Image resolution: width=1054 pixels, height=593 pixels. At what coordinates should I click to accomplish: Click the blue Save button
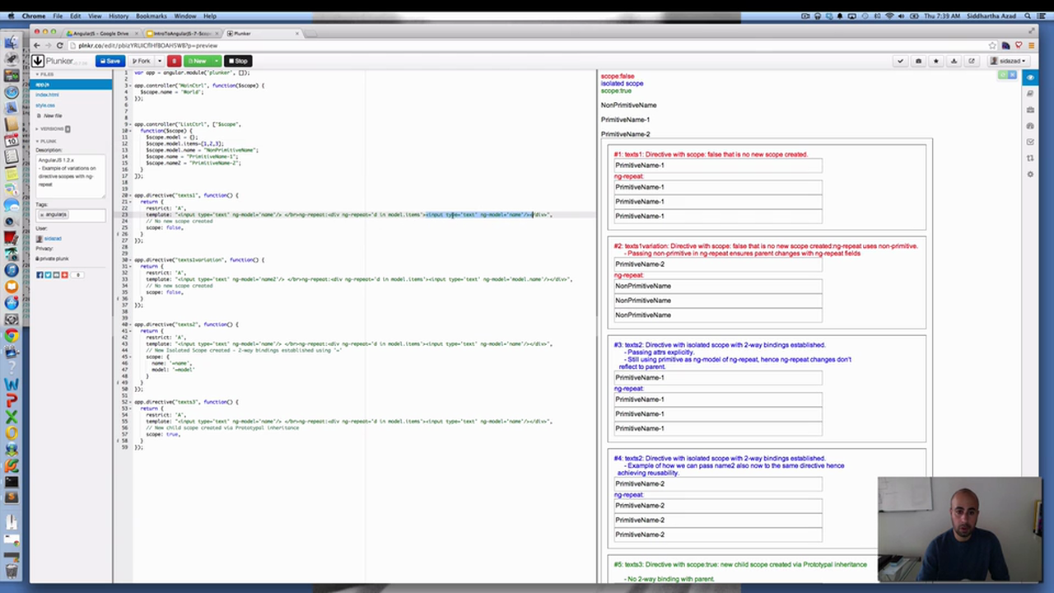[x=110, y=61]
